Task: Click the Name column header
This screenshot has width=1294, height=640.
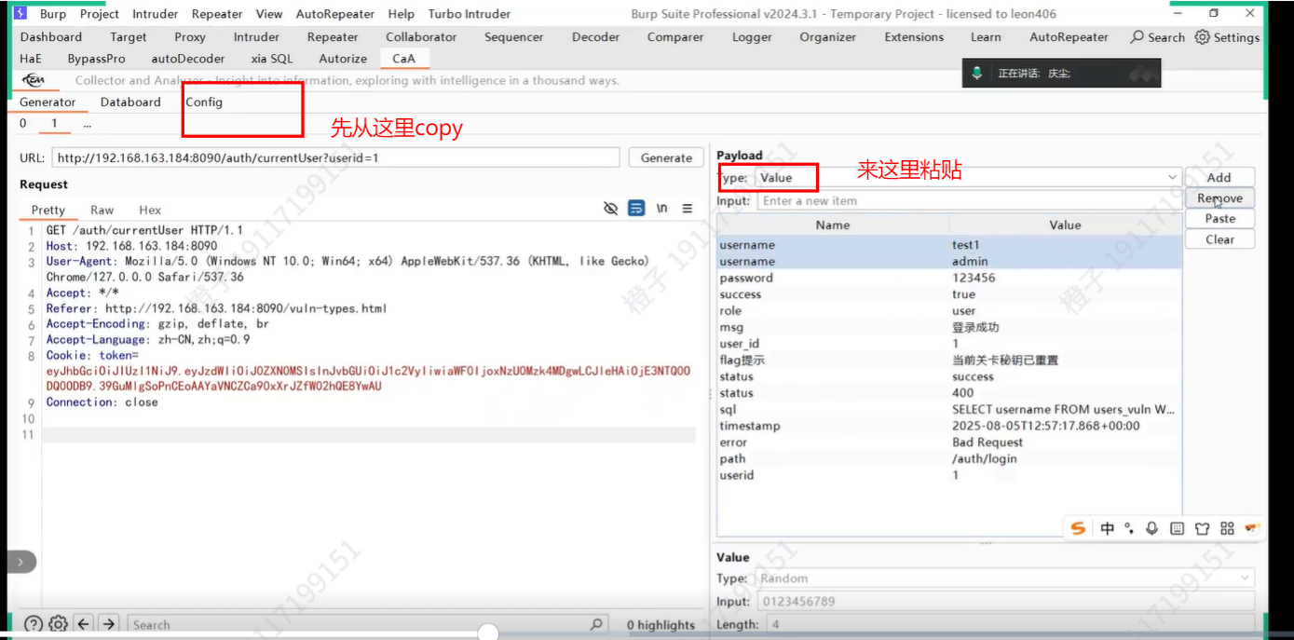Action: 832,225
